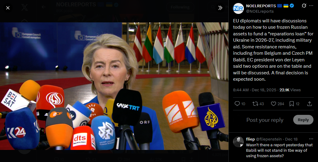Open fliep reply date Dec 18
Image resolution: width=318 pixels, height=162 pixels.
click(x=291, y=139)
